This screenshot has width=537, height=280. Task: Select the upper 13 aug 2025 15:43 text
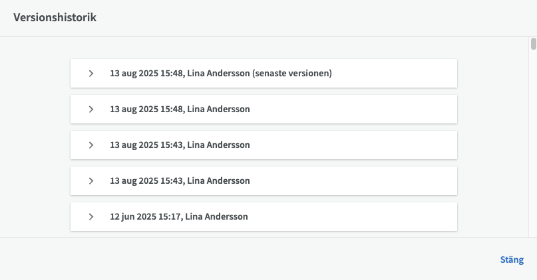pos(180,145)
